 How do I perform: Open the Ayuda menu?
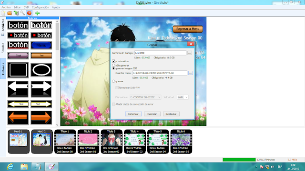(x=56, y=7)
